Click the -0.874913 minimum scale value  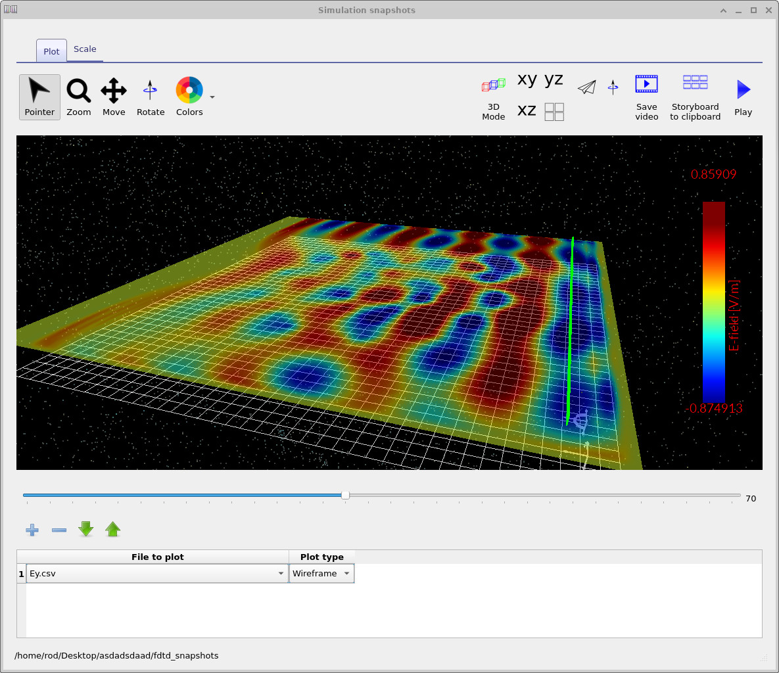[x=714, y=408]
